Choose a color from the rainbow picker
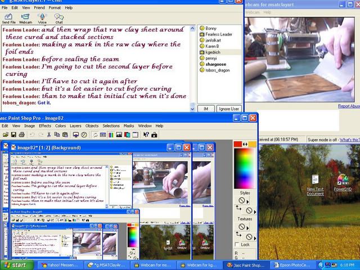Viewport: 360px width, 270px height. click(x=245, y=168)
